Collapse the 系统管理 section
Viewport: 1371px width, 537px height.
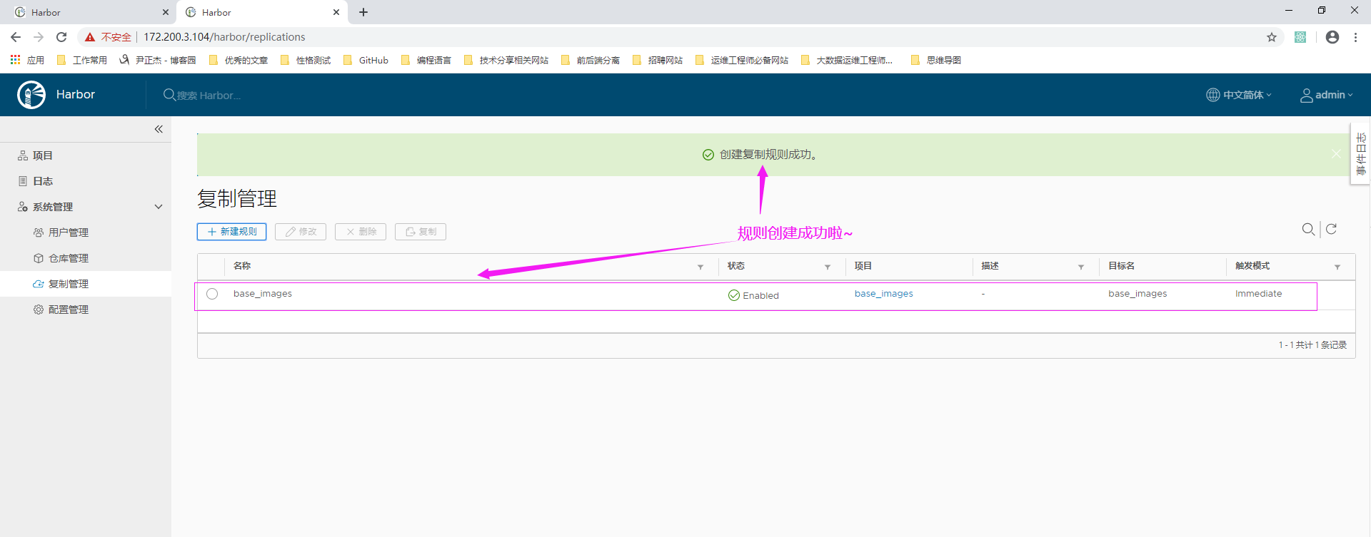tap(159, 207)
